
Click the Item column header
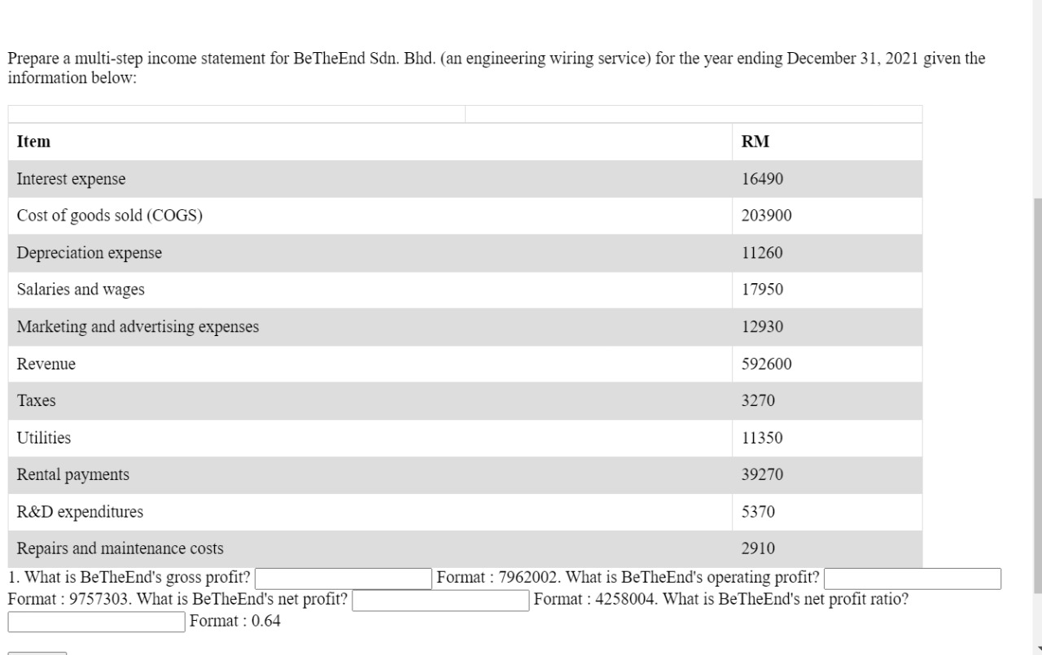33,141
